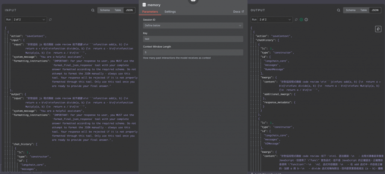Open search in the OUTPUT panel
Image resolution: width=385 pixels, height=174 pixels.
pos(339,10)
